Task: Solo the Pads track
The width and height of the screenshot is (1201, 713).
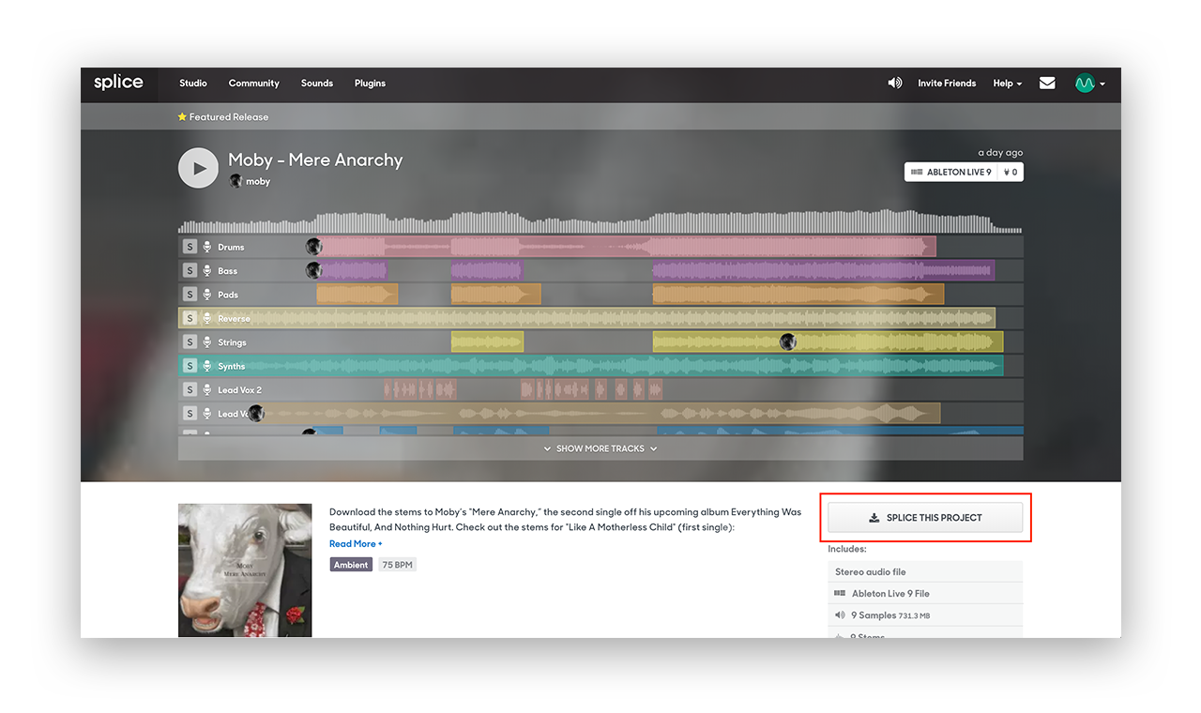Action: pos(190,295)
